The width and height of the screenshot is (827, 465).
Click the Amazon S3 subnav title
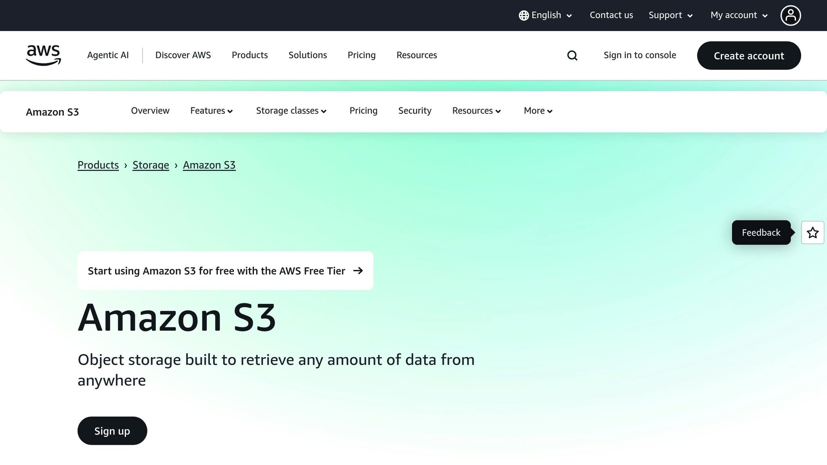[52, 112]
